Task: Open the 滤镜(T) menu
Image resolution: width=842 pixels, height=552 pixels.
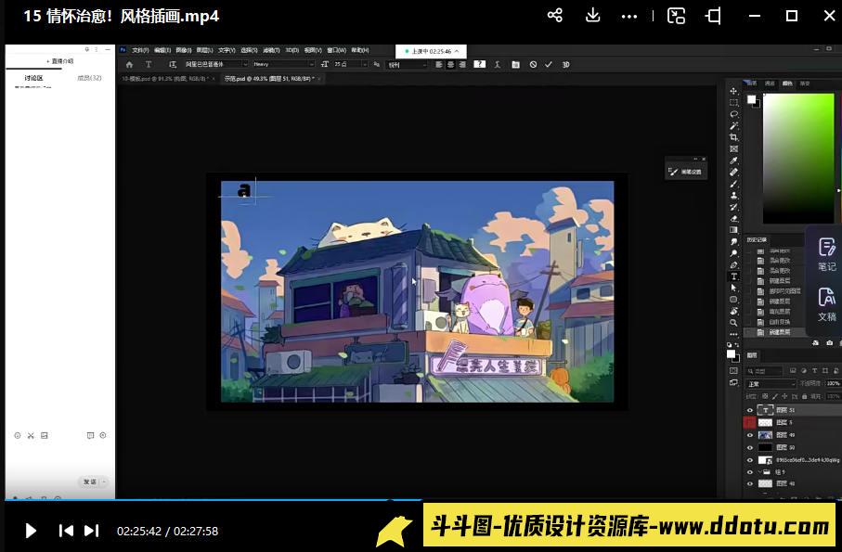Action: (271, 50)
